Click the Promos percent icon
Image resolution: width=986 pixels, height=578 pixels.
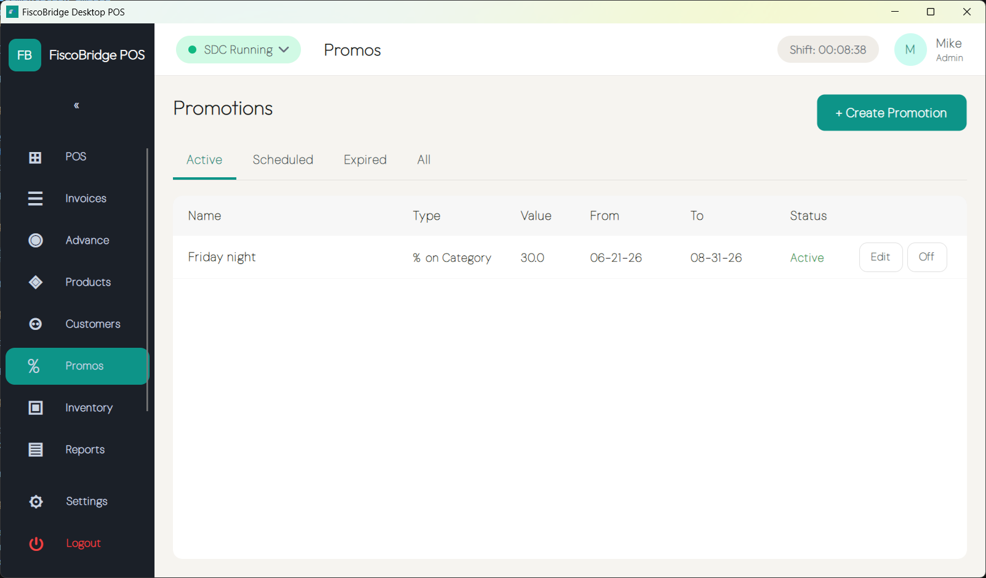[34, 366]
